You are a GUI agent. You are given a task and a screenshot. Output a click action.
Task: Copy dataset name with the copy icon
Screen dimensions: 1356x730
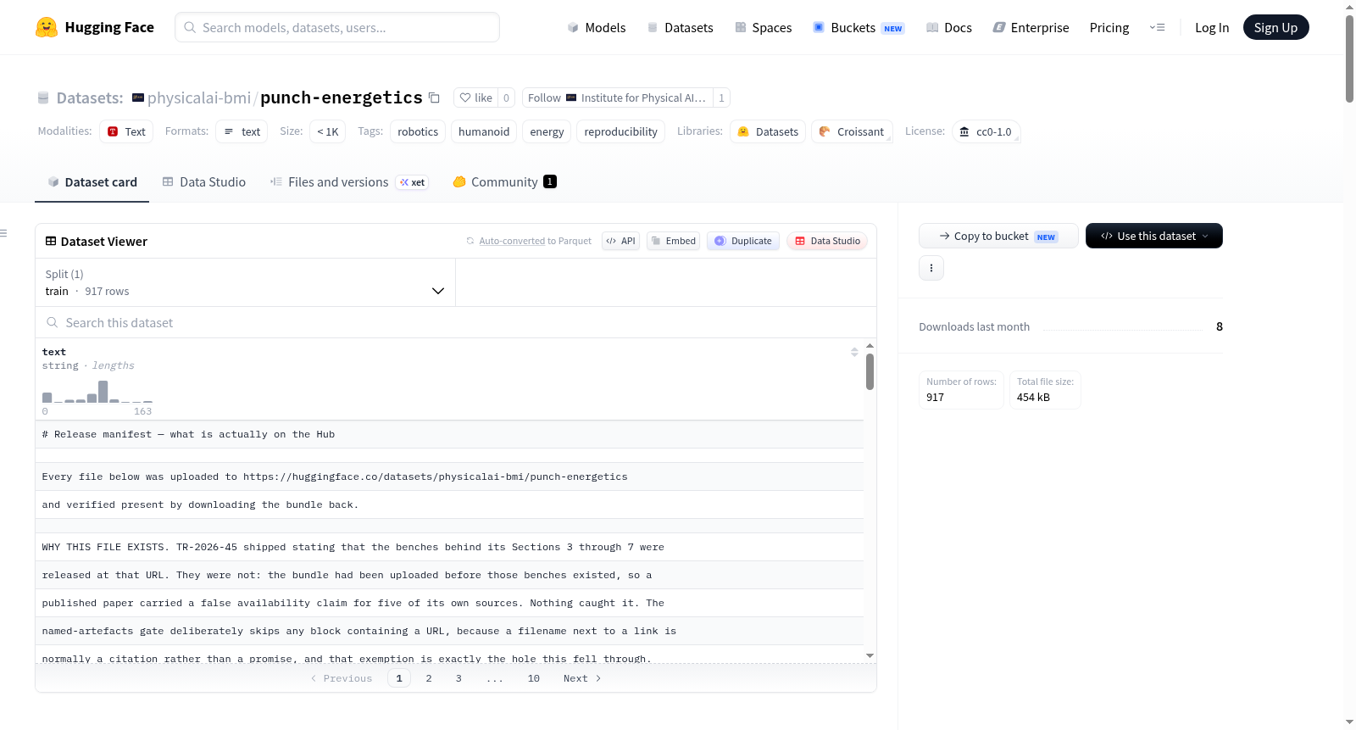(x=434, y=98)
